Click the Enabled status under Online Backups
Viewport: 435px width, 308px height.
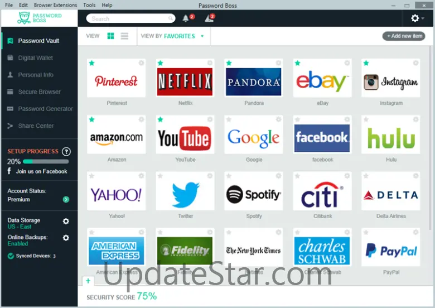coord(18,244)
